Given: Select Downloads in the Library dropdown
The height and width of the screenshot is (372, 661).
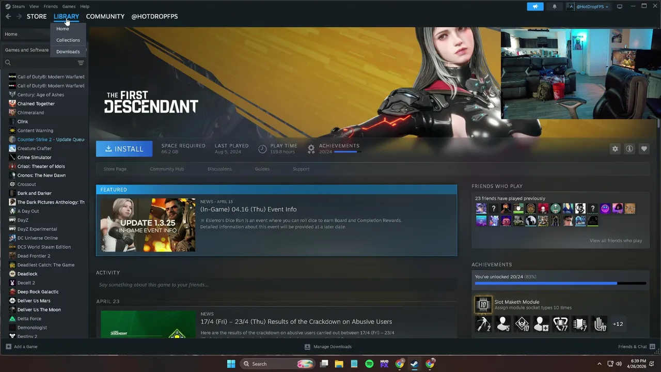Looking at the screenshot, I should click(68, 52).
